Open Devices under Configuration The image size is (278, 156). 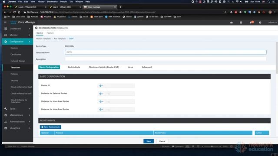pos(14,48)
